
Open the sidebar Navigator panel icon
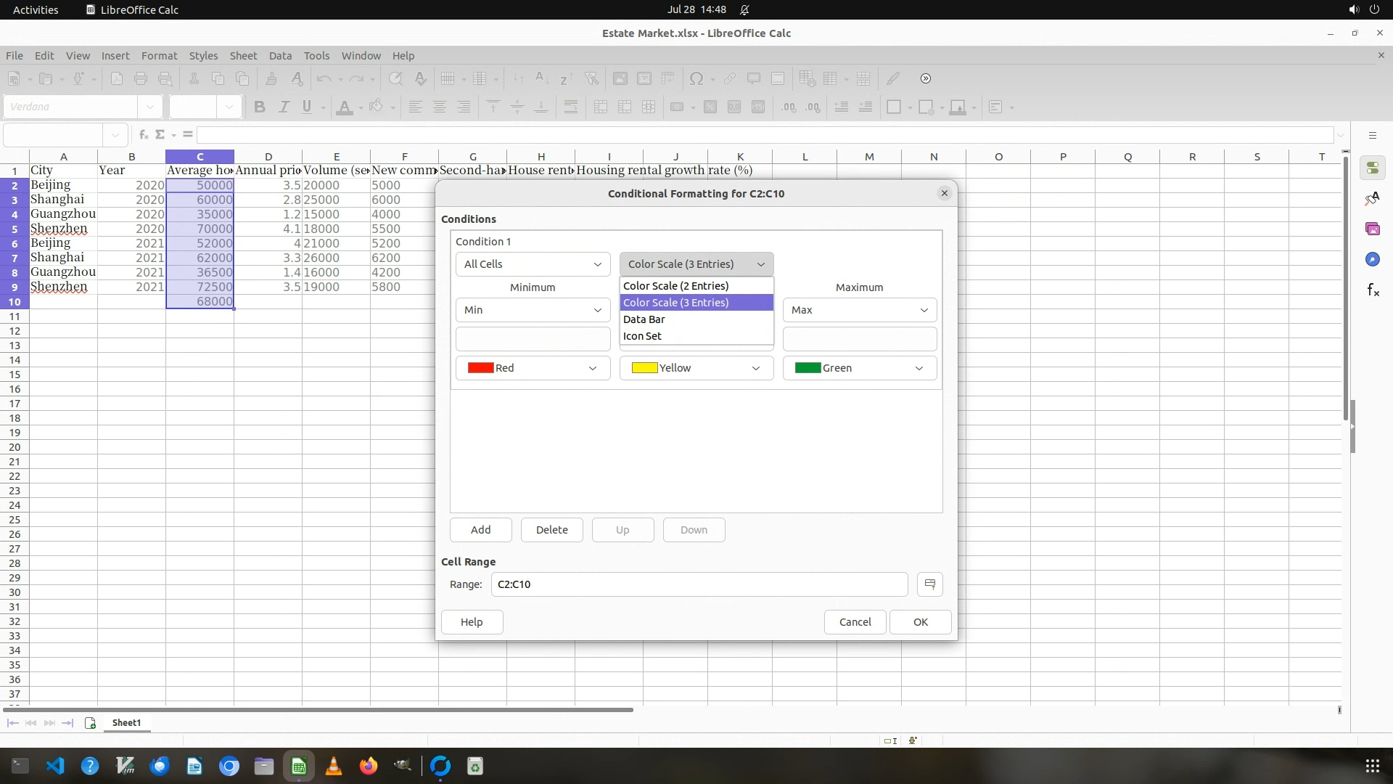[1372, 260]
